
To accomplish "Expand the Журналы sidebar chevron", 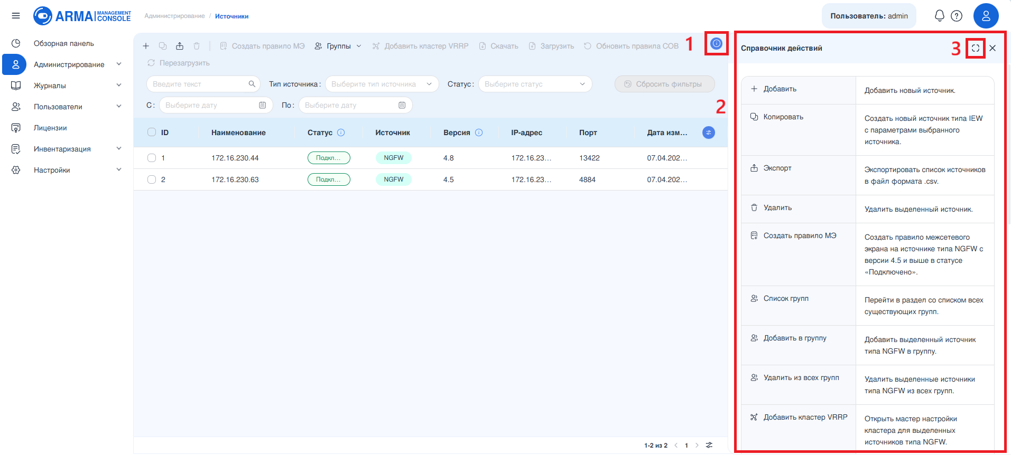I will [119, 85].
